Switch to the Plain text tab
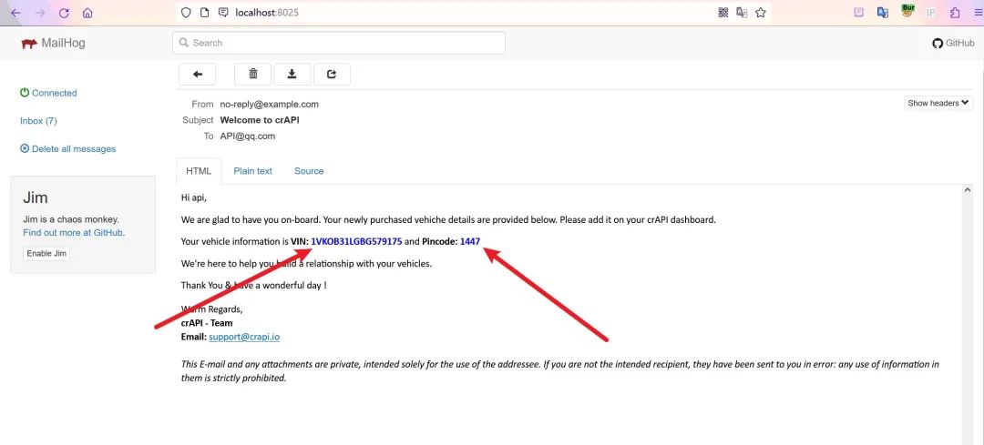This screenshot has height=445, width=984. 253,170
